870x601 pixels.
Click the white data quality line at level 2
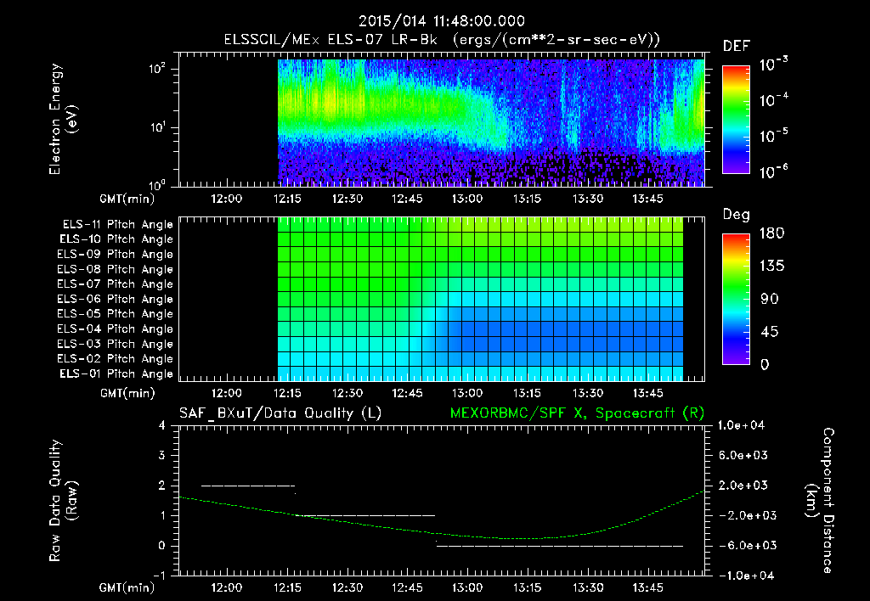click(248, 486)
